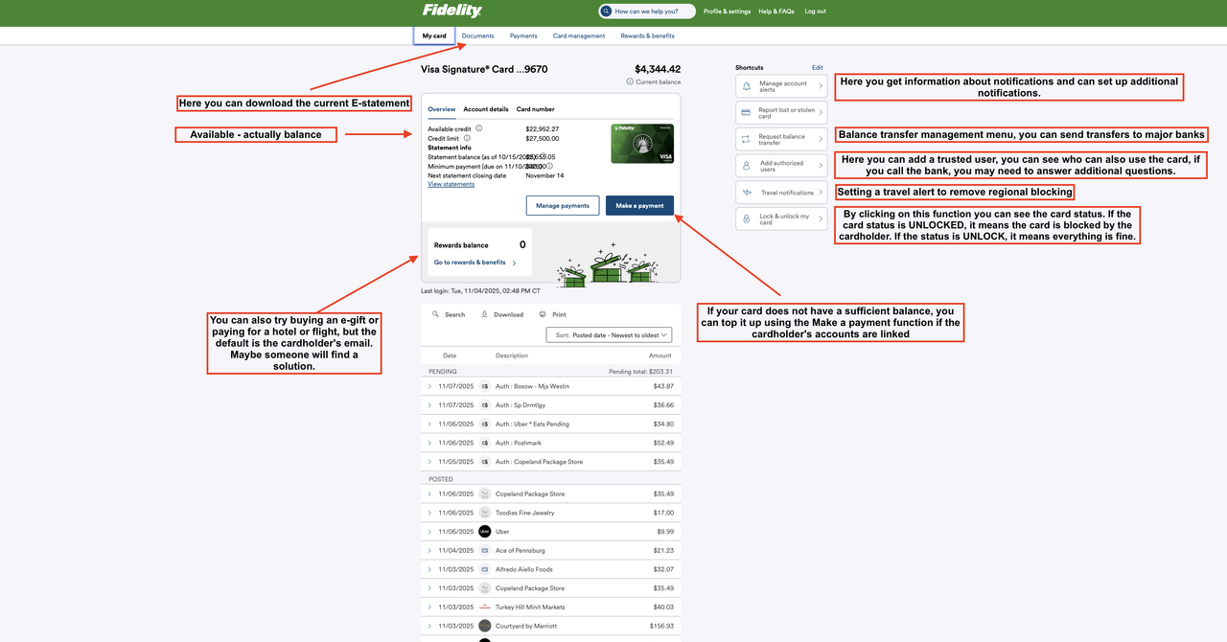Click the Pending total: $203.31 text

(640, 372)
